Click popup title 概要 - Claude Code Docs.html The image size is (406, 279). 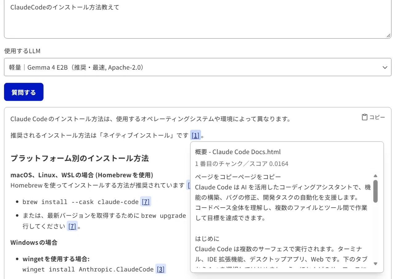pos(238,152)
